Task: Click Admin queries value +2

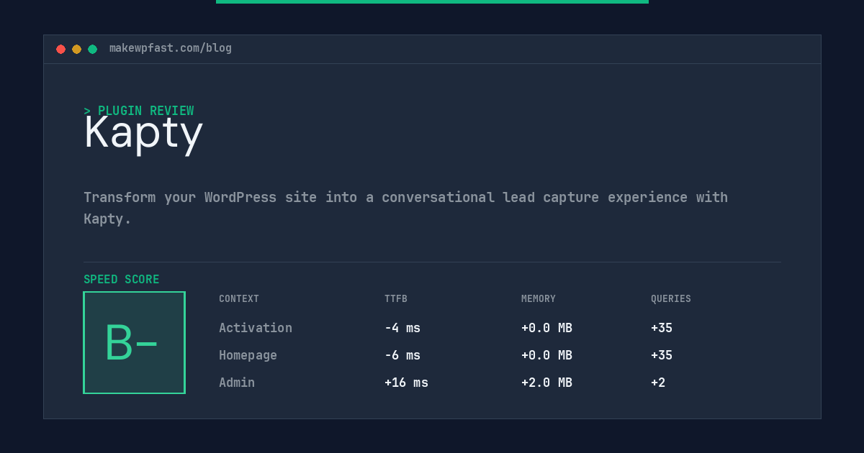Action: (x=658, y=383)
